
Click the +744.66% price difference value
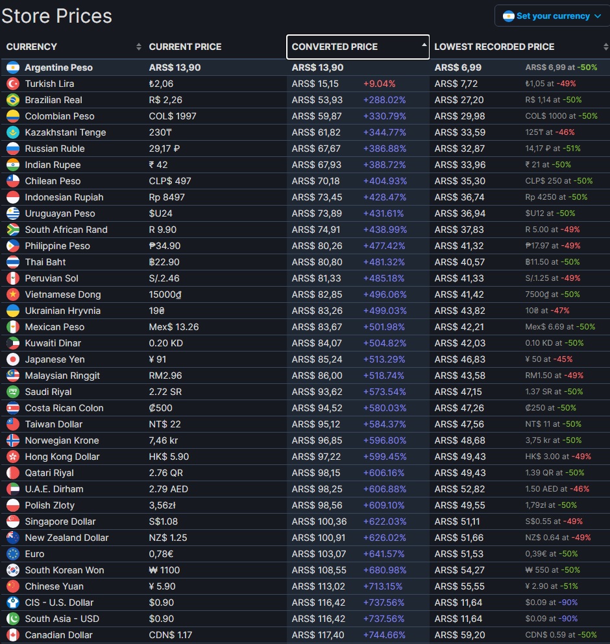point(384,636)
